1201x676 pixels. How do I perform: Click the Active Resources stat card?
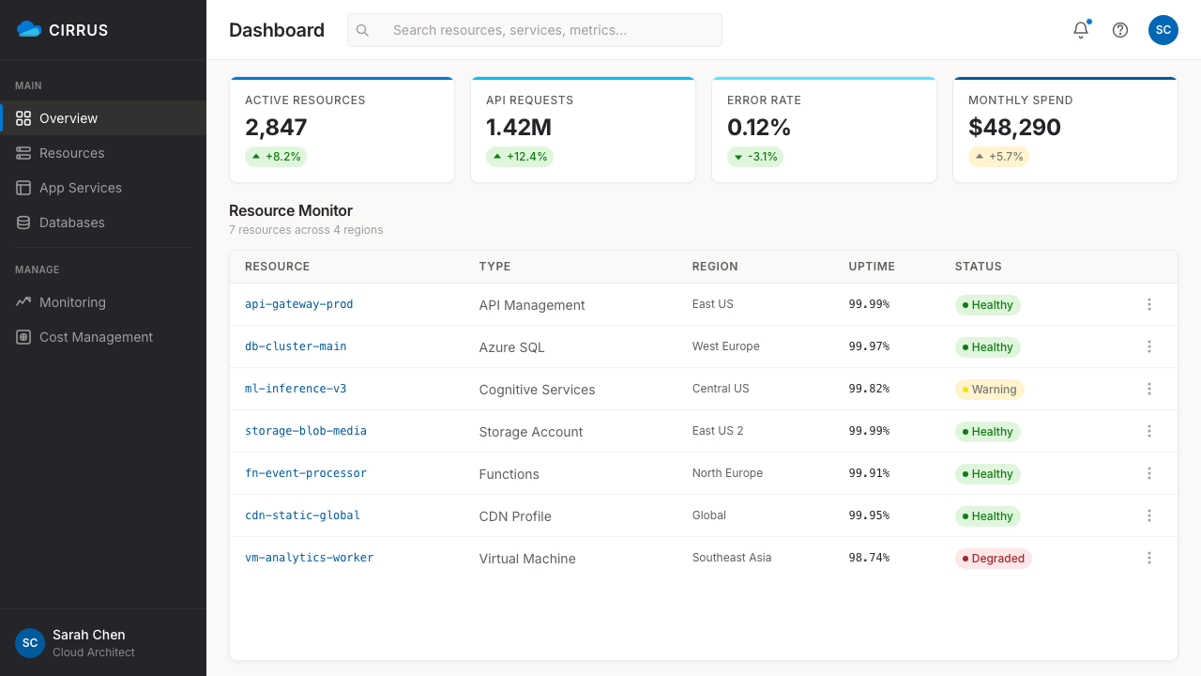(342, 130)
